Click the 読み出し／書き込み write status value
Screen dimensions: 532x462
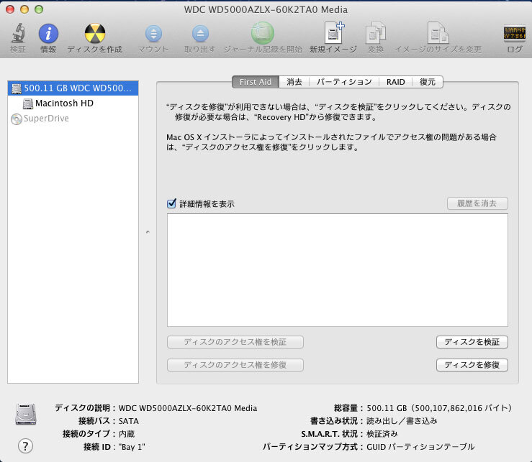click(402, 421)
